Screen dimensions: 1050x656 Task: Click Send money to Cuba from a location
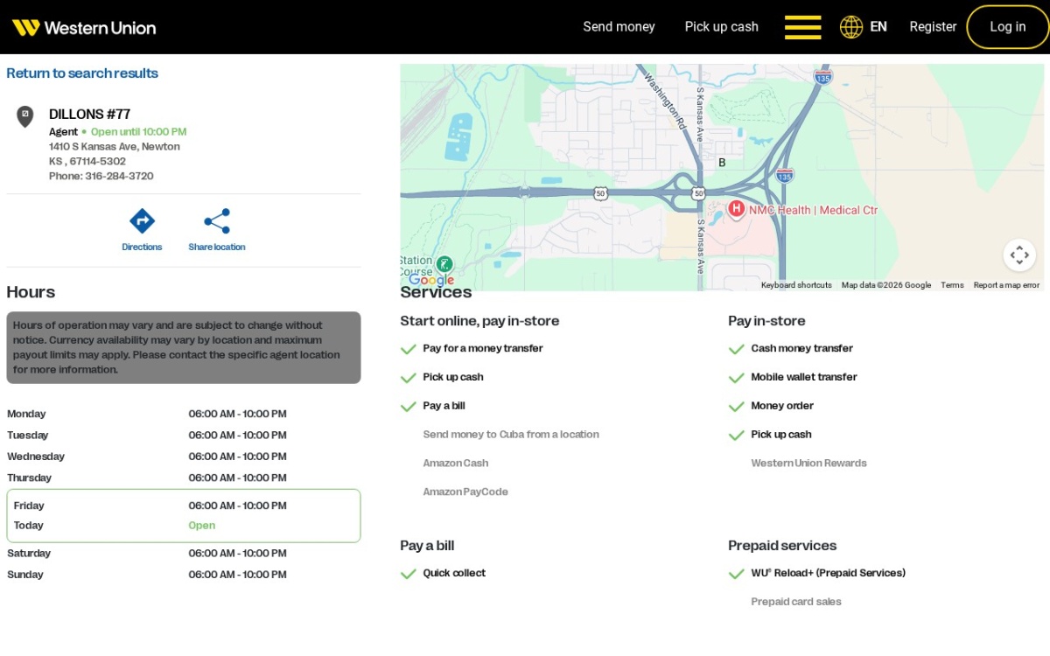511,435
